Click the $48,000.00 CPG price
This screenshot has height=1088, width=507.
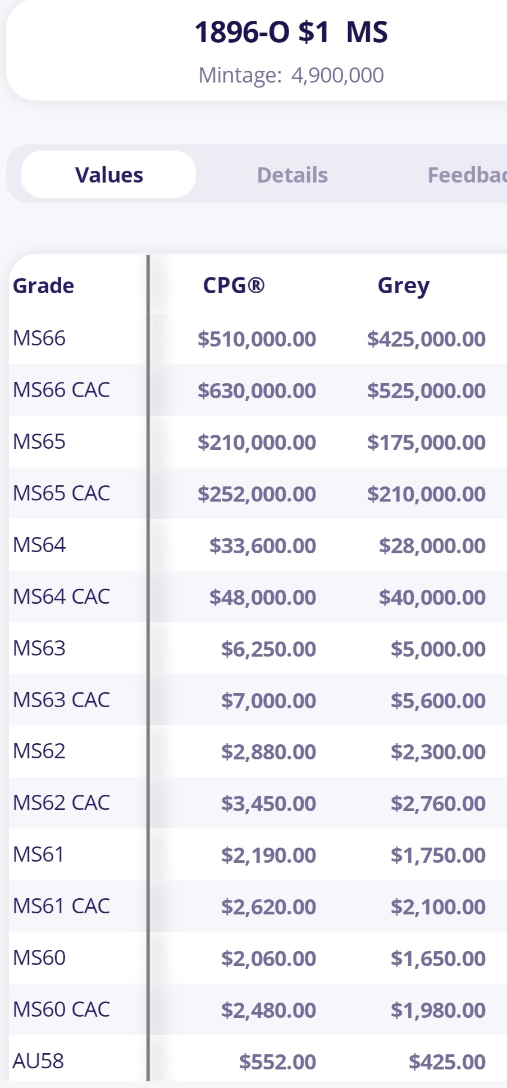(262, 597)
